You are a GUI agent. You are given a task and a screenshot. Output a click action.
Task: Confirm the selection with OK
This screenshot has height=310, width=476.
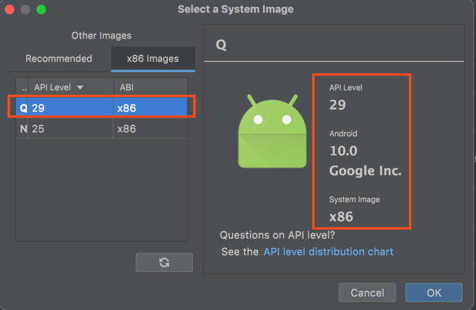coord(434,292)
